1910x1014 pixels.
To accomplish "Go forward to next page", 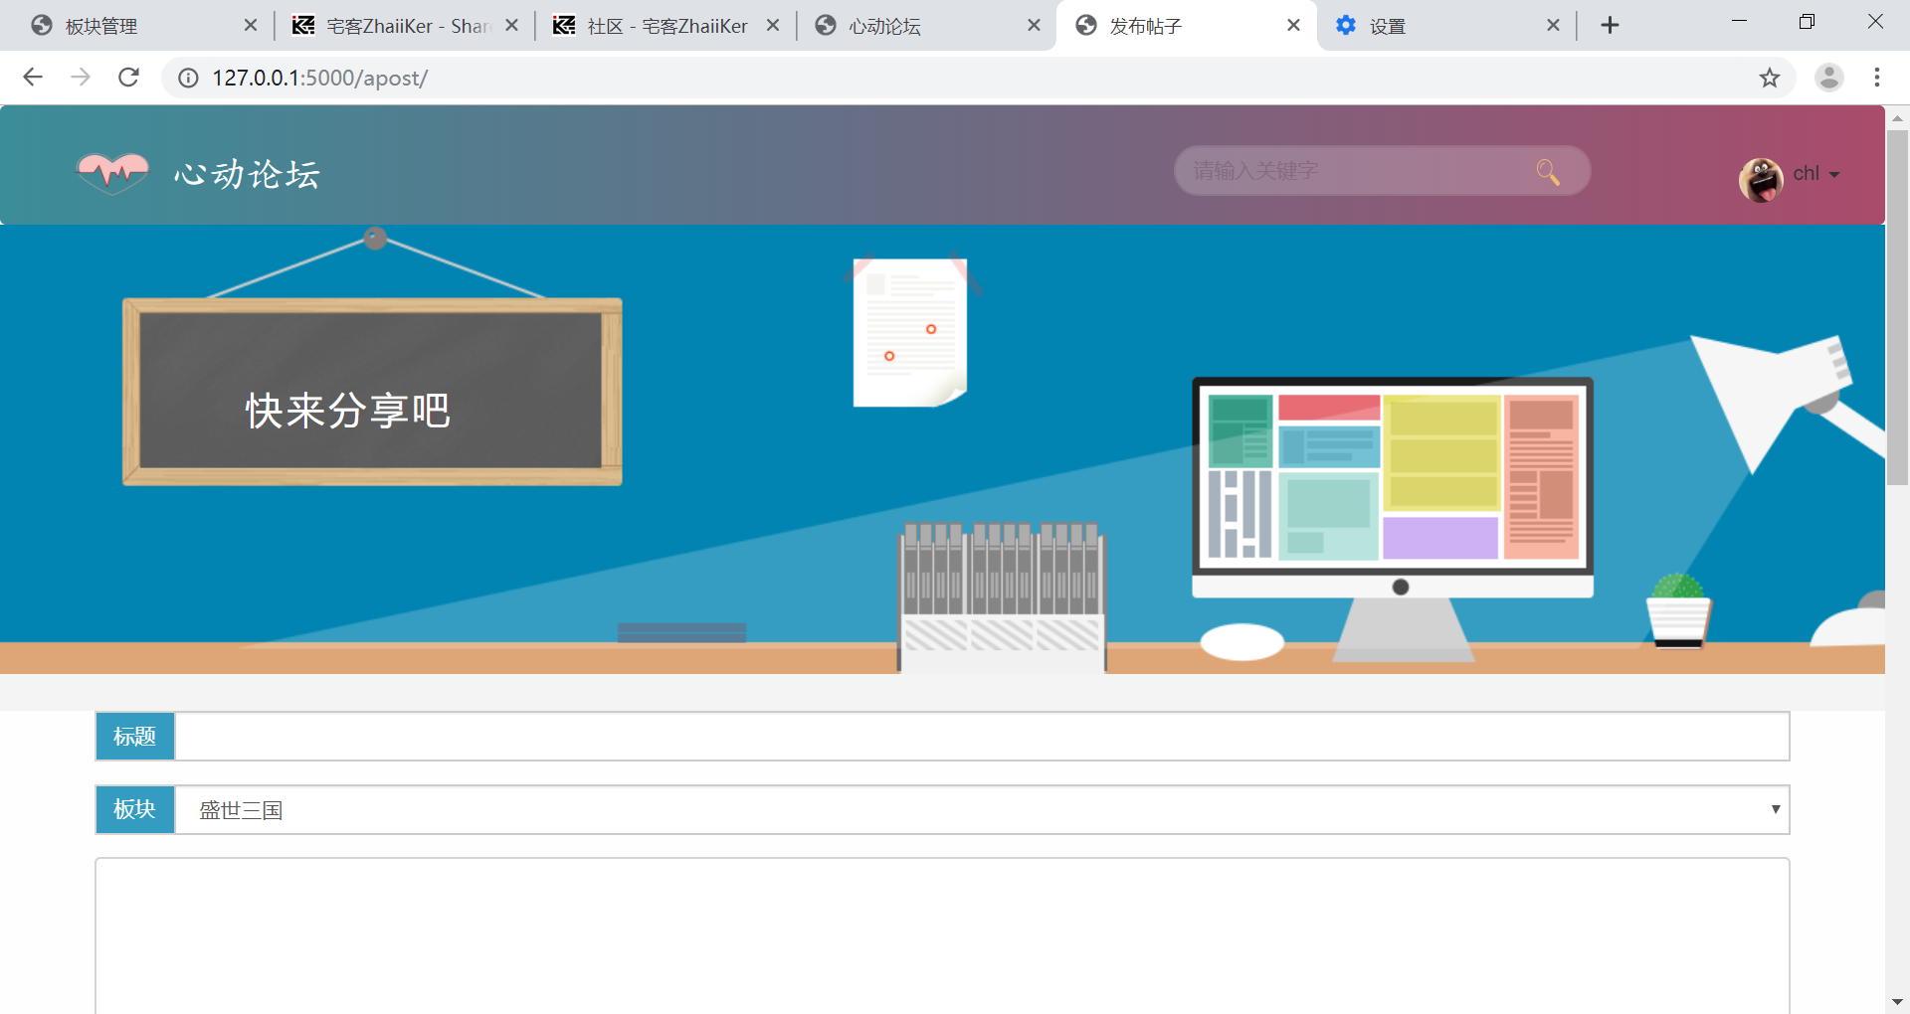I will pos(81,78).
